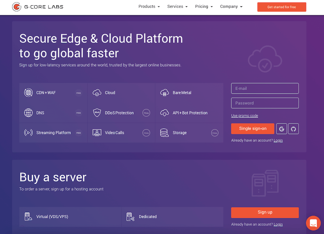Viewport: 324px width, 234px height.
Task: Select the Storage database icon
Action: [164, 133]
